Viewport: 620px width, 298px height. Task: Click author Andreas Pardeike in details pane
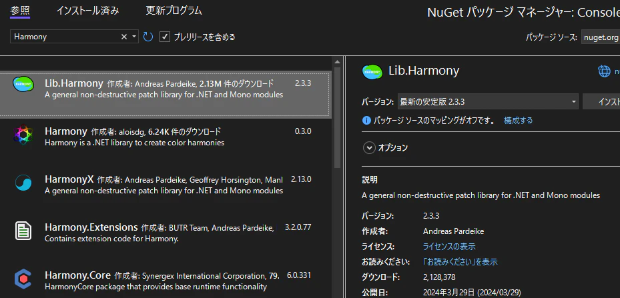453,231
